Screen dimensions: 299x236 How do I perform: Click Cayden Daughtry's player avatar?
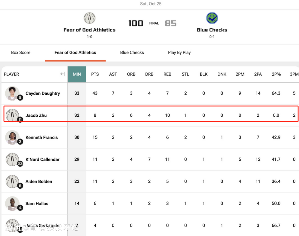[x=12, y=93]
